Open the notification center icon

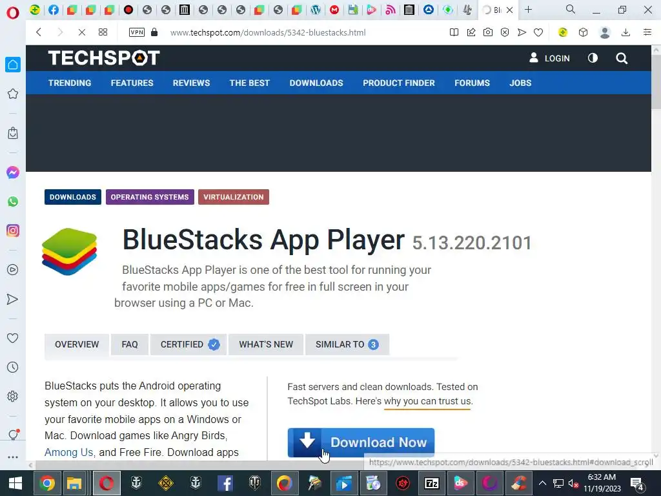point(636,484)
